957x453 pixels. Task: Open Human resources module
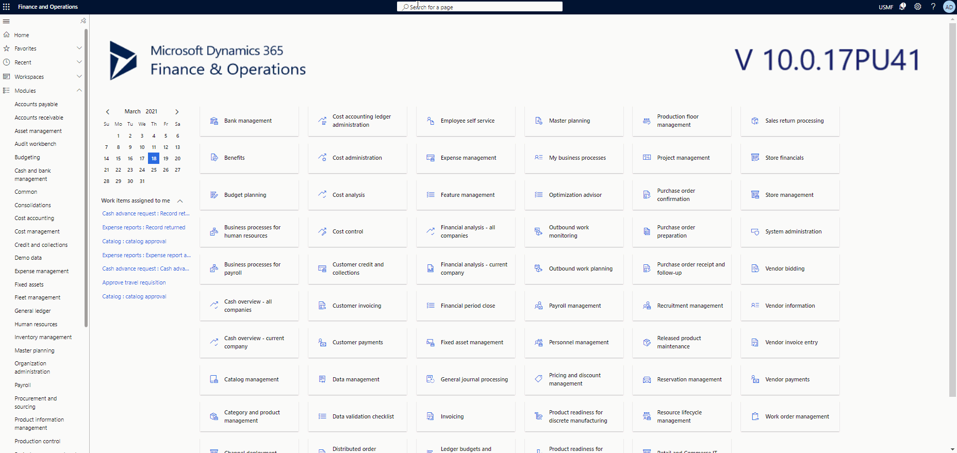click(x=36, y=324)
